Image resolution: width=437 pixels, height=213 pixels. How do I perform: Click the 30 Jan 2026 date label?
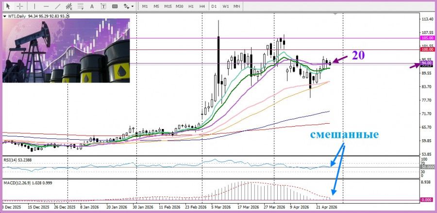tap(143, 208)
